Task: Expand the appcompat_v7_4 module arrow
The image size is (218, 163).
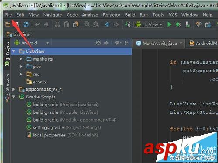Action: click(x=14, y=89)
